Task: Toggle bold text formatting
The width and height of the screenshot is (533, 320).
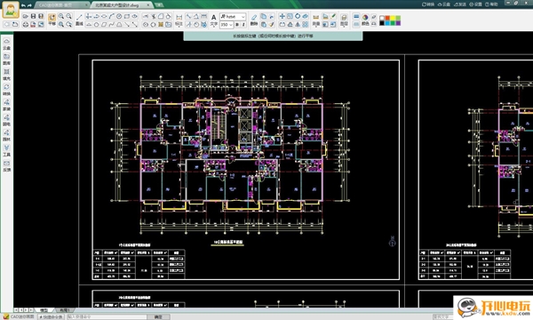Action: (237, 25)
